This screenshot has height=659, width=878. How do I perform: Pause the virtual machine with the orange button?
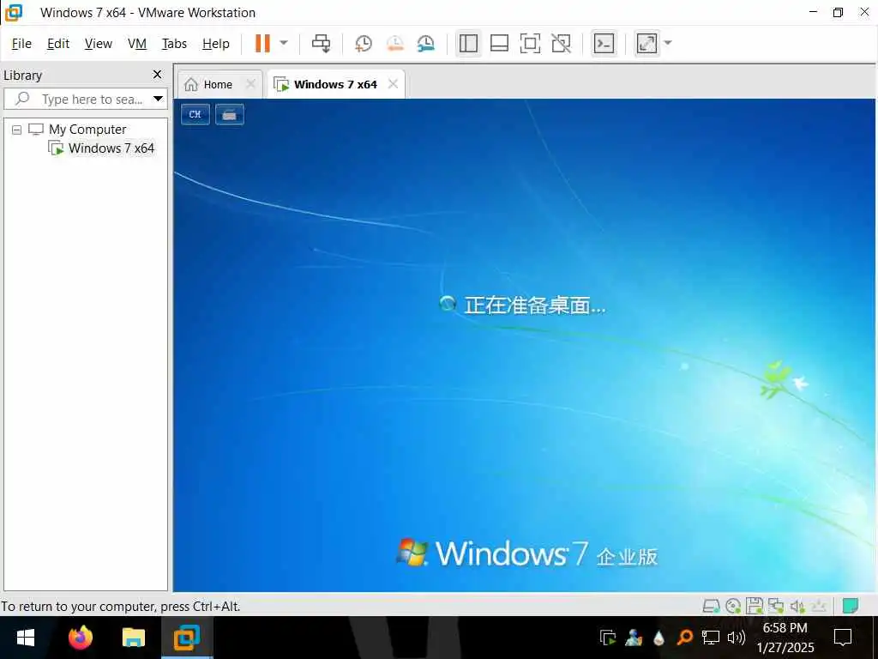click(x=262, y=43)
